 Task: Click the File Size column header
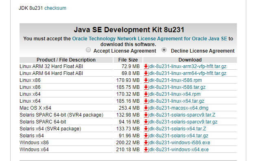pyautogui.click(x=128, y=60)
